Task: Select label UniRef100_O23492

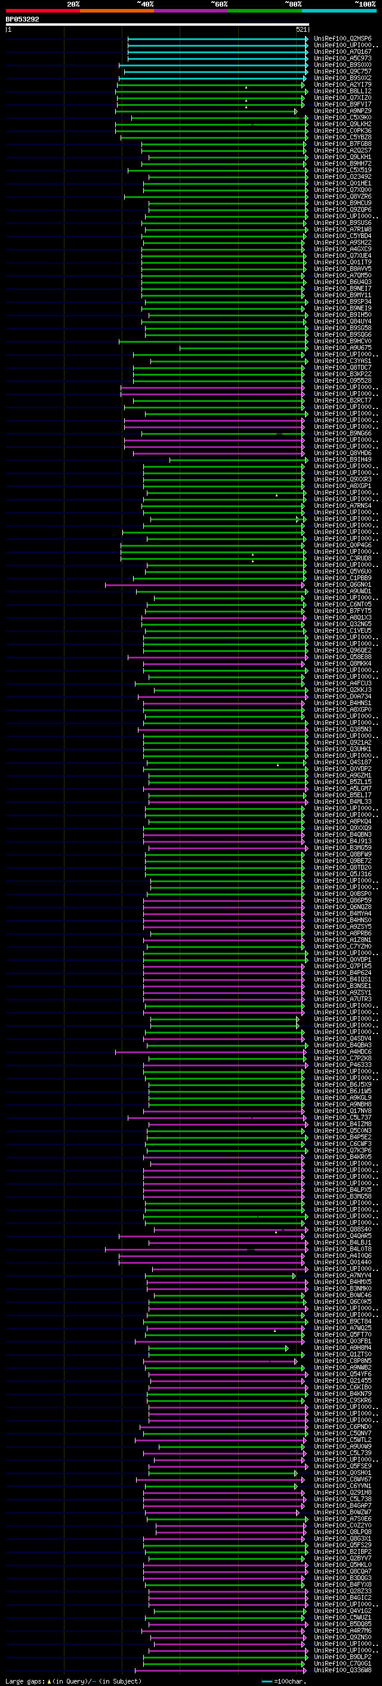Action: (x=343, y=176)
